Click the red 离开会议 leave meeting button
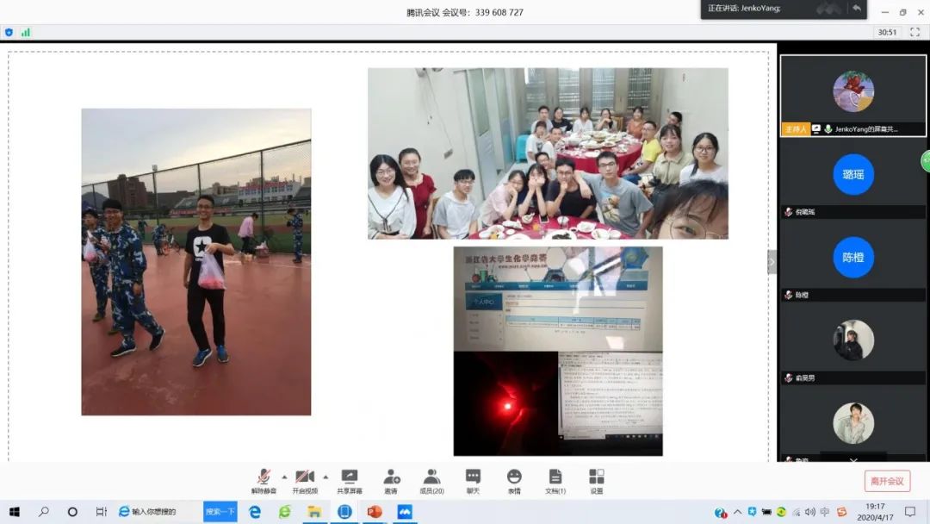The width and height of the screenshot is (930, 524). tap(887, 481)
